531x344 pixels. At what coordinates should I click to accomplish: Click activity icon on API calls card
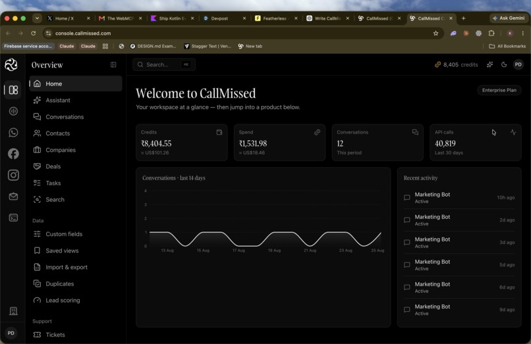click(x=513, y=132)
